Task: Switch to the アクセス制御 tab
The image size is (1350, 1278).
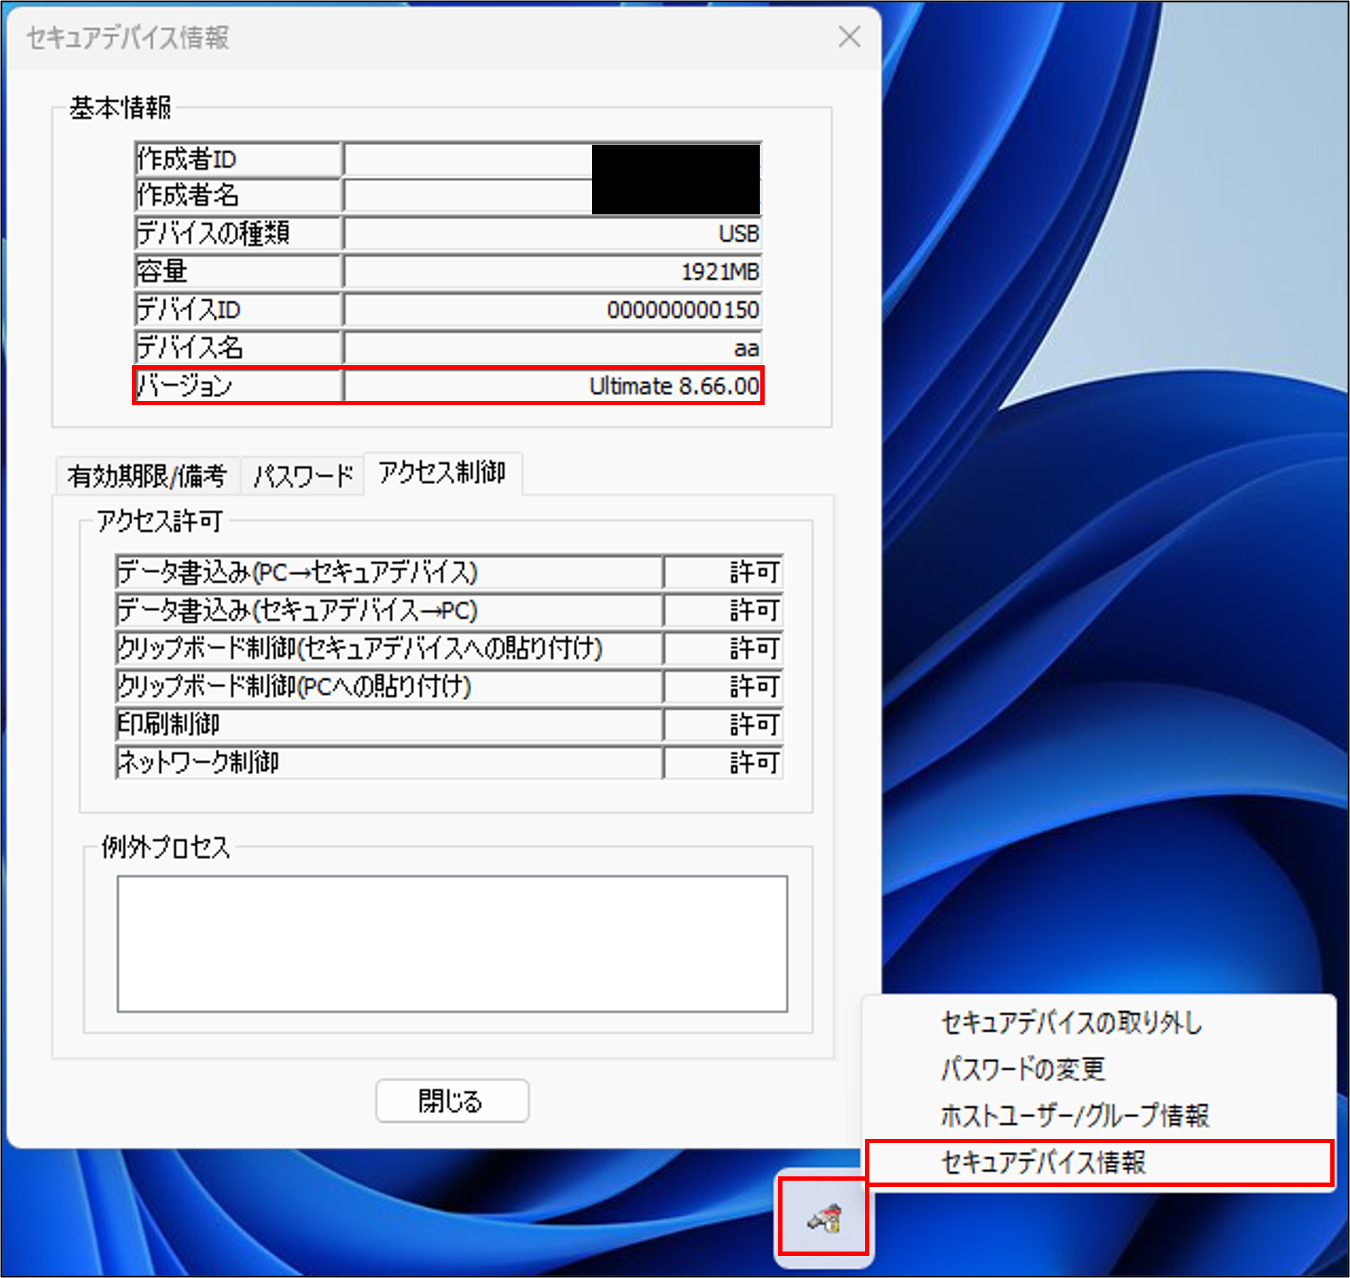Action: click(444, 473)
